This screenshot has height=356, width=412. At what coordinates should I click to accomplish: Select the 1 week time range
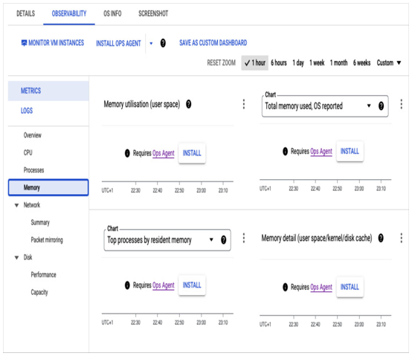[317, 62]
